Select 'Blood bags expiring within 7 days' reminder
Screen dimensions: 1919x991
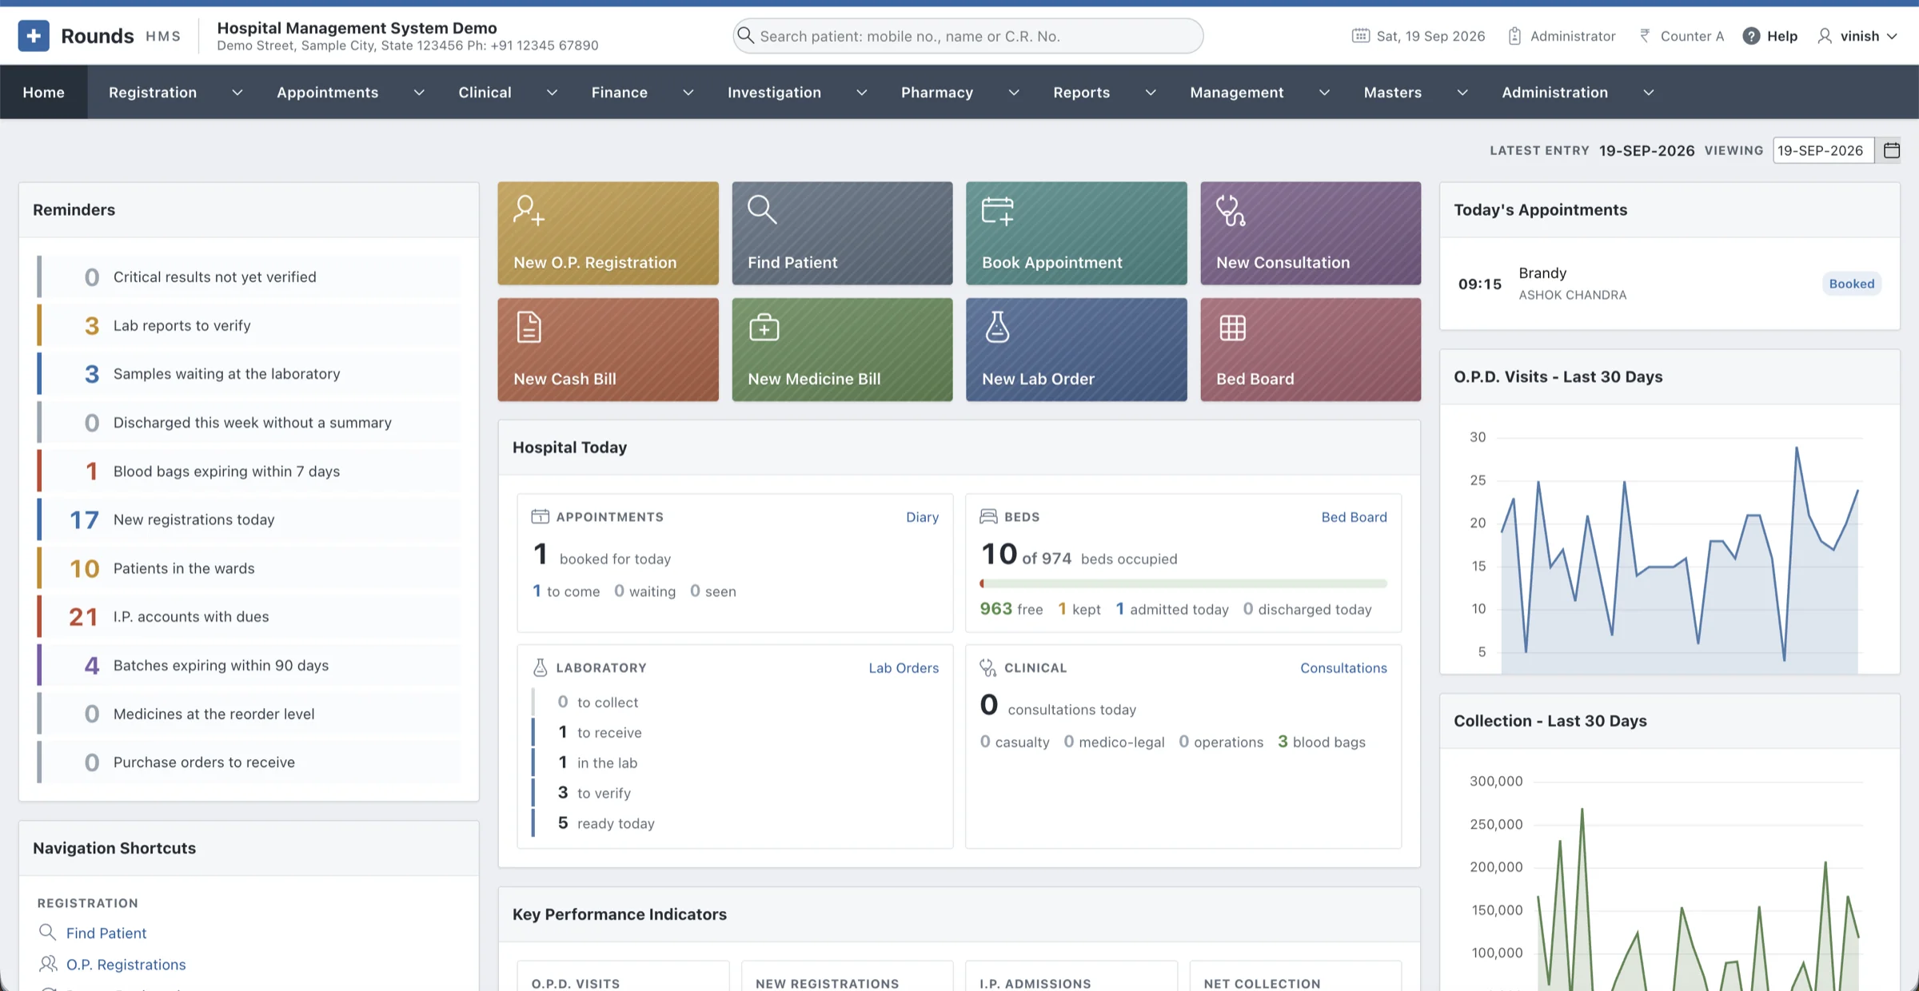(x=249, y=472)
